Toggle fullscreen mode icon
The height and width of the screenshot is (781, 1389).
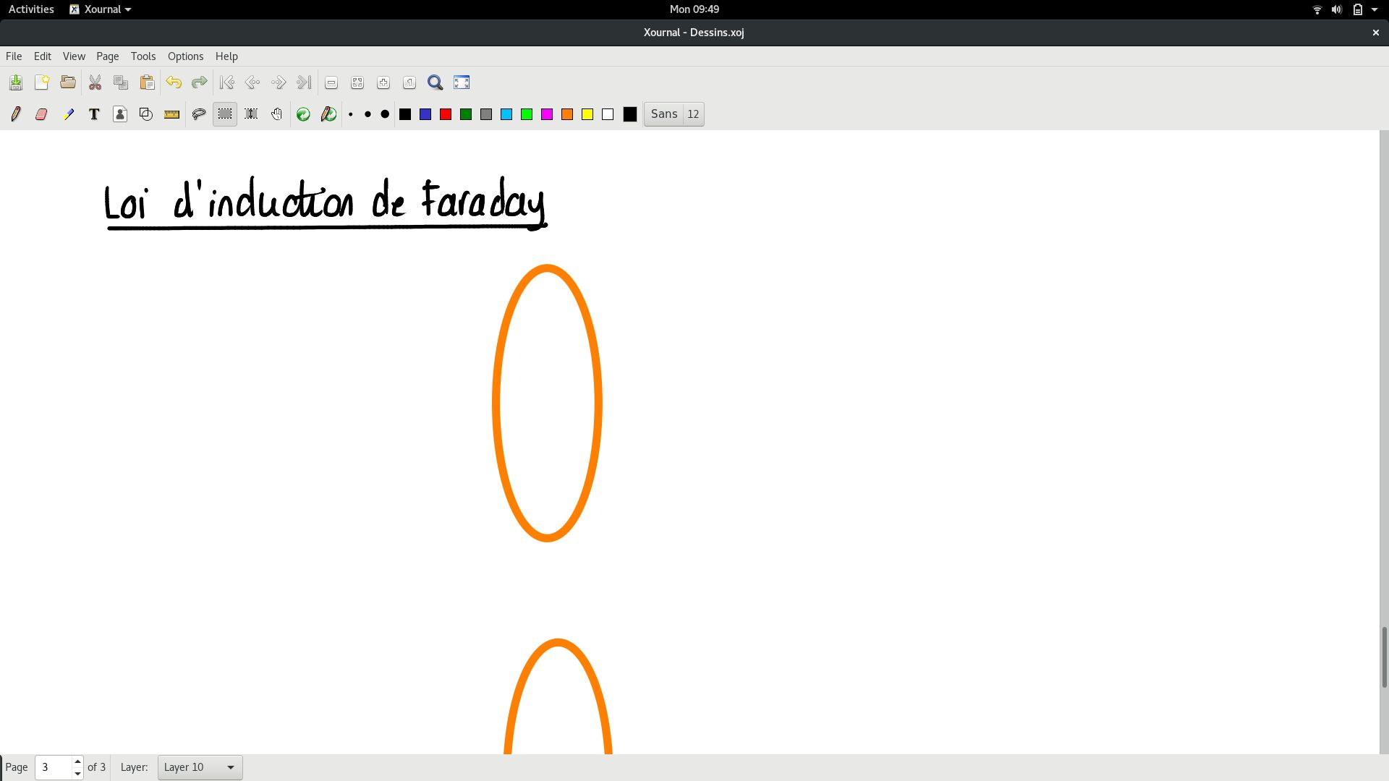462,82
